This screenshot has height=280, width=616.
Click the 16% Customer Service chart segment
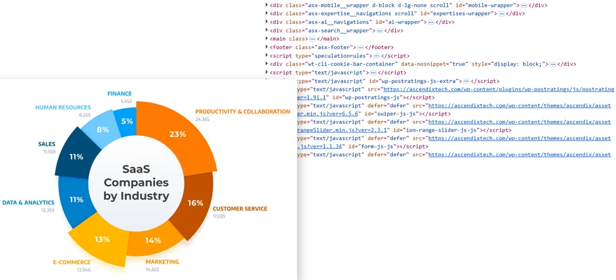196,204
